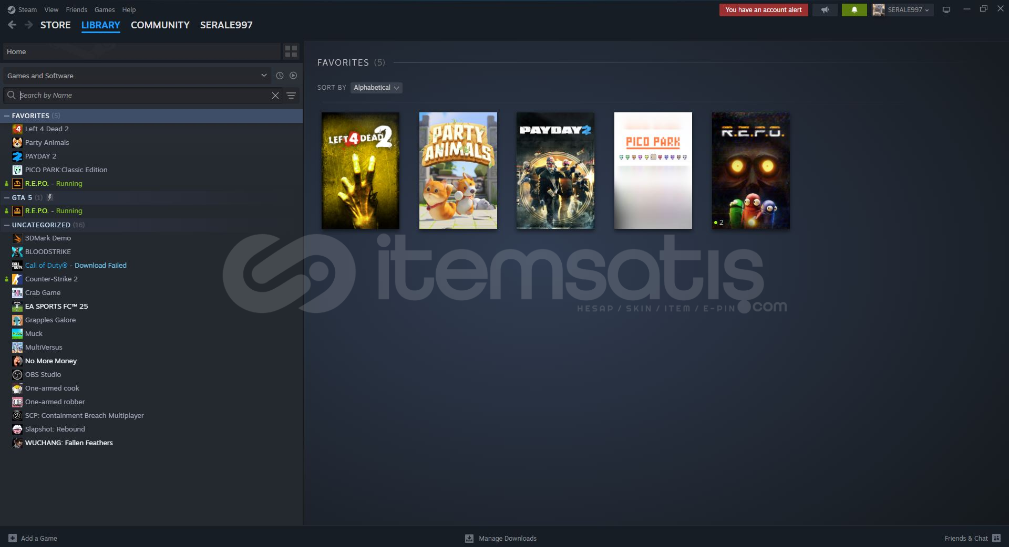Image resolution: width=1009 pixels, height=547 pixels.
Task: Click the Crab Game icon
Action: pos(17,292)
